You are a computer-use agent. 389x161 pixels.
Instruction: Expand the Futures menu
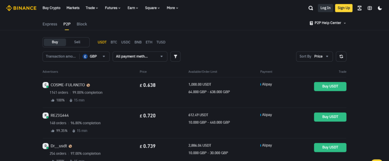112,8
